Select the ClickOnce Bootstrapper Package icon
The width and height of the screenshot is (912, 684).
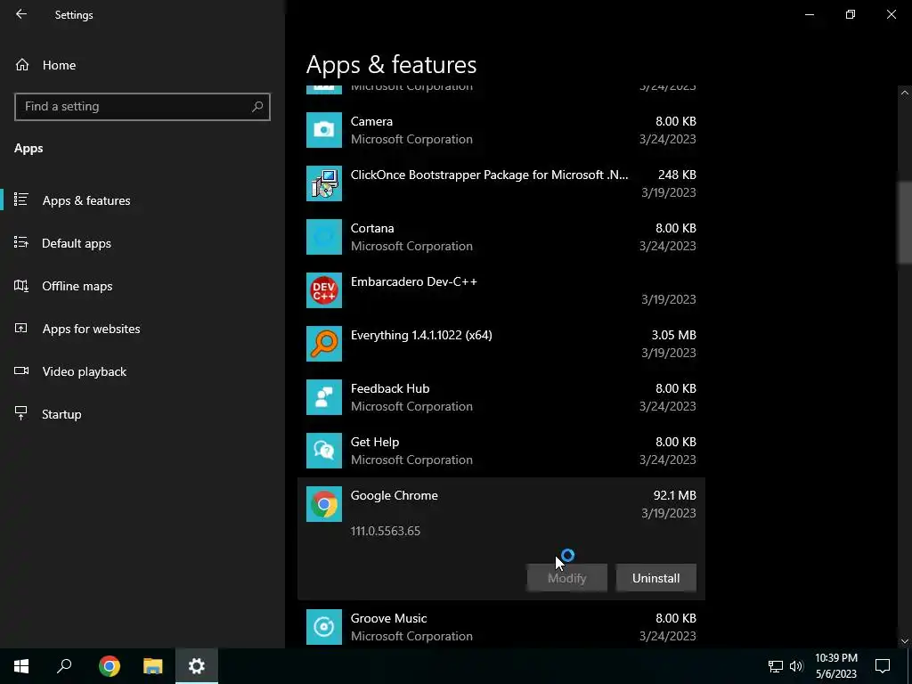click(x=324, y=183)
